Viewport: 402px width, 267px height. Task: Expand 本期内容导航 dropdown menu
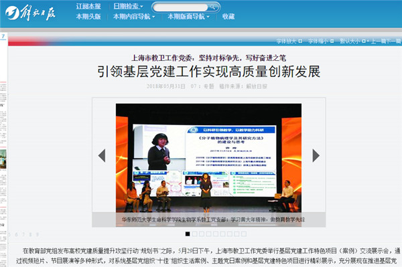(x=134, y=17)
